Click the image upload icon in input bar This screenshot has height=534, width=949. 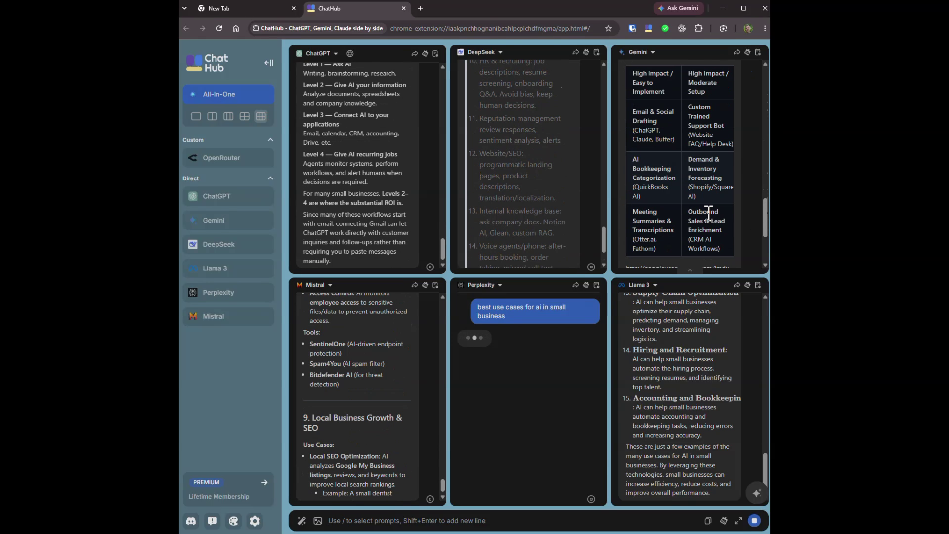[318, 521]
